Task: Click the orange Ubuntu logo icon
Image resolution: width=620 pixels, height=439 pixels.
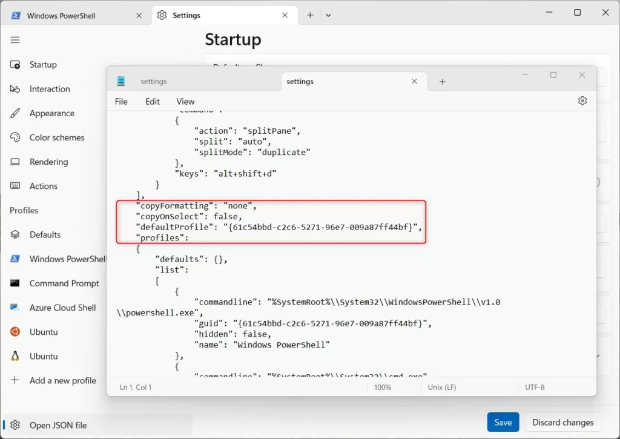Action: click(15, 332)
